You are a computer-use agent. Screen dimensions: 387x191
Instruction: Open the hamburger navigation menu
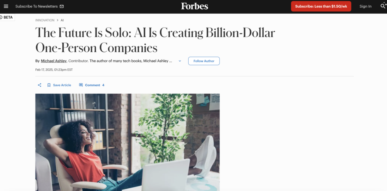pyautogui.click(x=6, y=6)
